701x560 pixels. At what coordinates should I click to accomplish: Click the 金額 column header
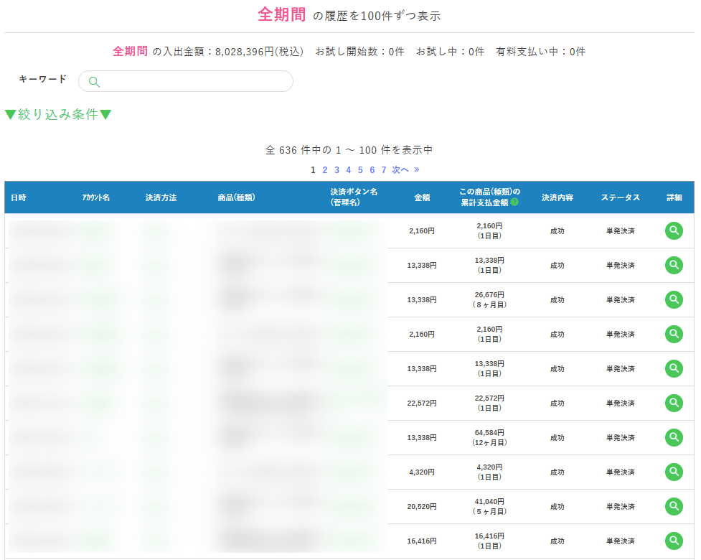[x=422, y=197]
